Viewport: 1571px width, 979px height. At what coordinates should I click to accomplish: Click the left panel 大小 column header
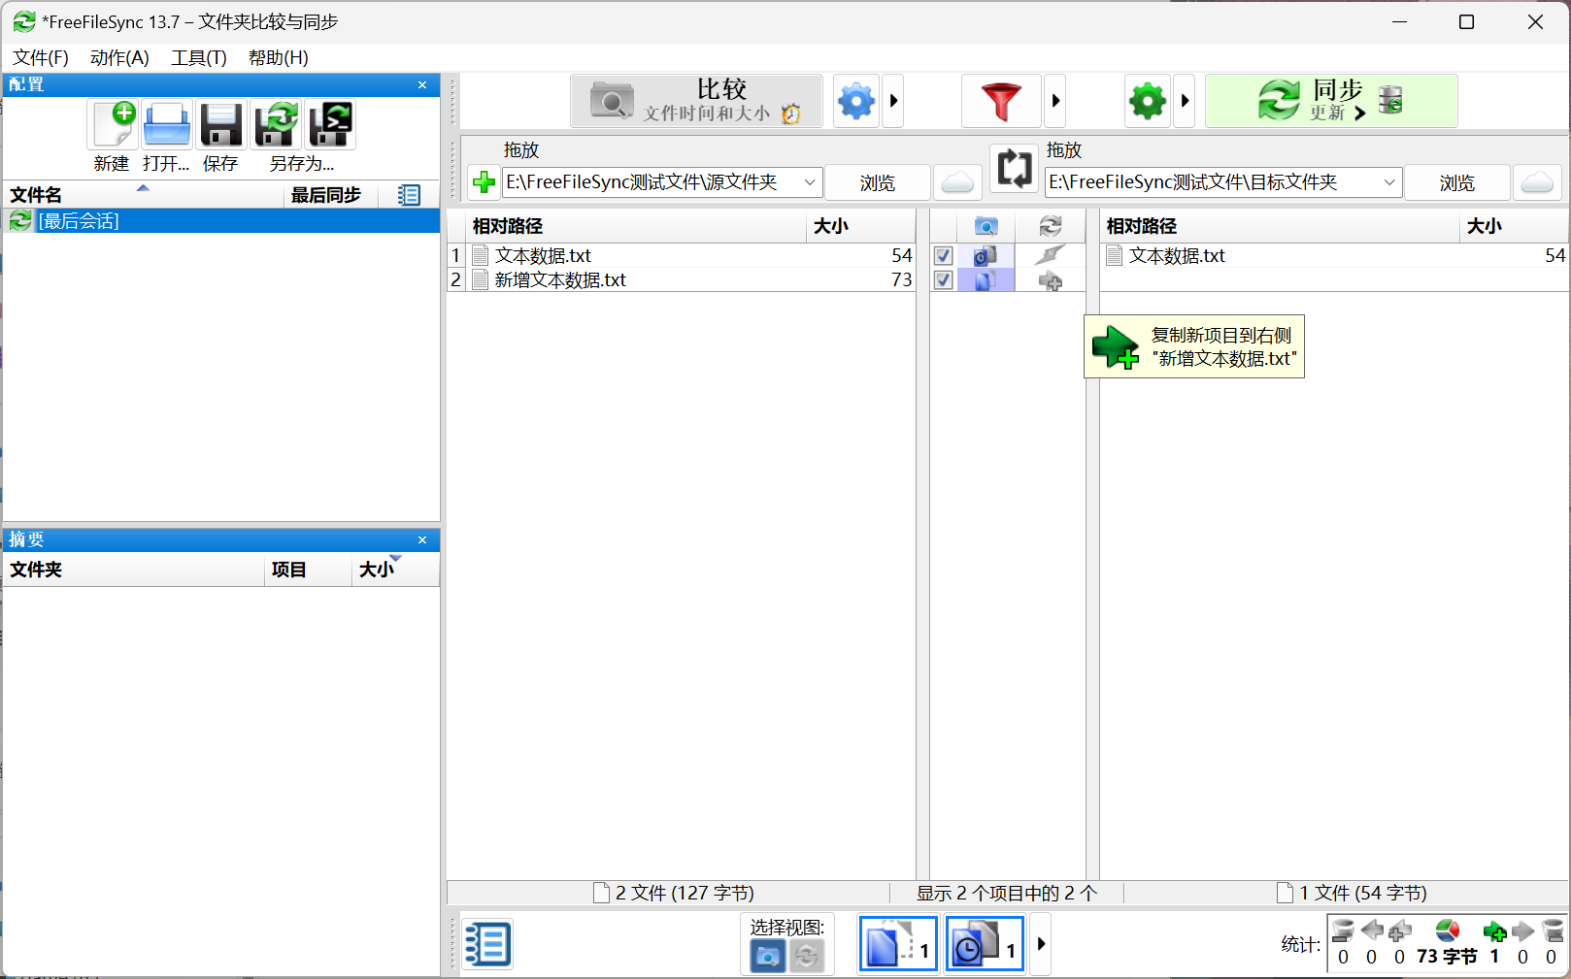(860, 226)
